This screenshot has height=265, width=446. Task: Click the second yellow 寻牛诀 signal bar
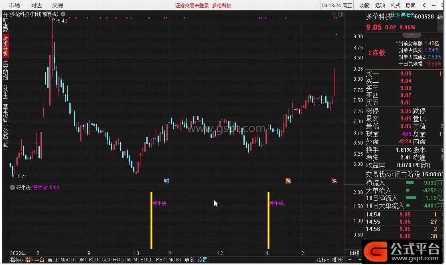coord(268,220)
